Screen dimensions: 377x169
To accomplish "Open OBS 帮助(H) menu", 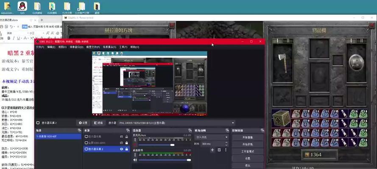I will coord(135,47).
